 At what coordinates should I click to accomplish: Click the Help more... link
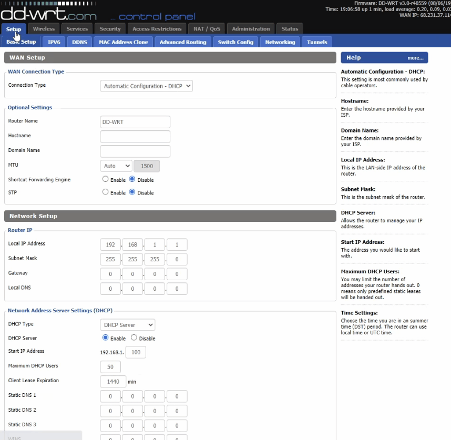tap(415, 58)
